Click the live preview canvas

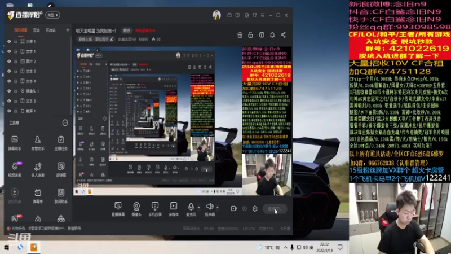[x=182, y=121]
